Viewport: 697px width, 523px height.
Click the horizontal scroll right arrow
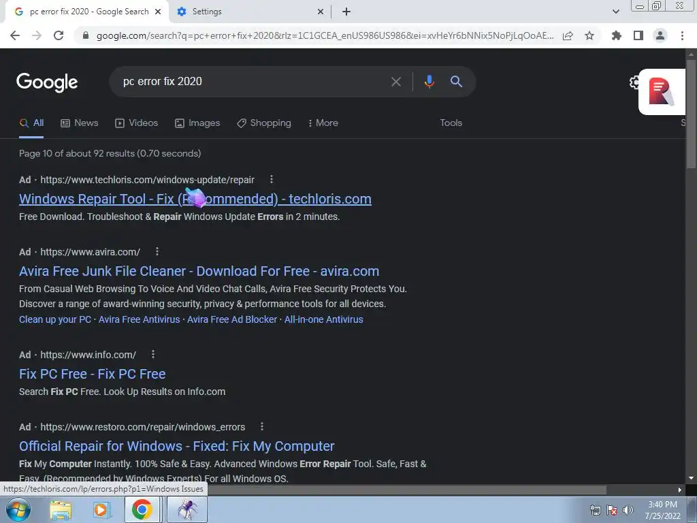(x=679, y=490)
